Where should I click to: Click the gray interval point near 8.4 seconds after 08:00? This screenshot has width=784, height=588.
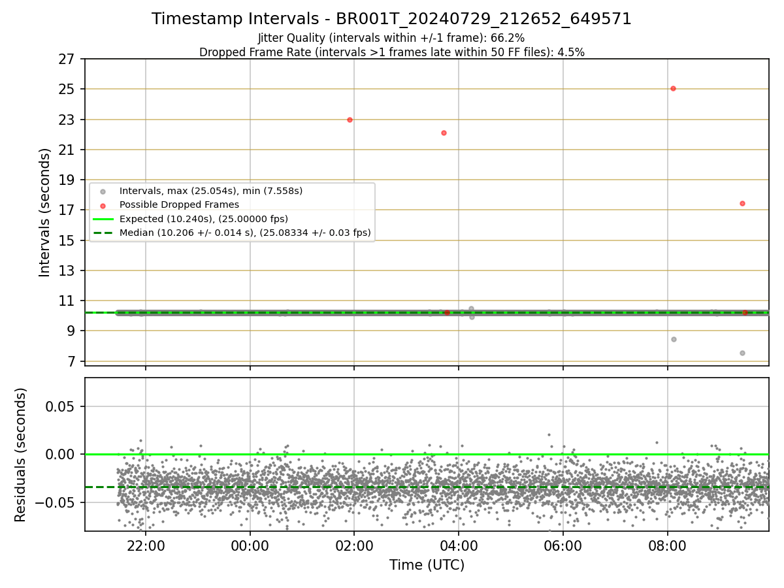pyautogui.click(x=674, y=339)
